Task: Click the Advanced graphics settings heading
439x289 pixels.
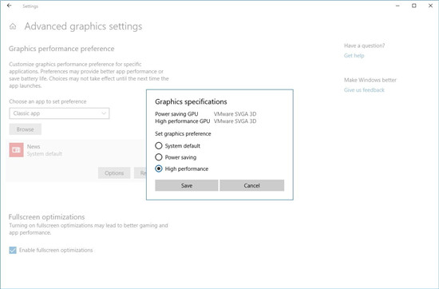Action: (x=83, y=26)
